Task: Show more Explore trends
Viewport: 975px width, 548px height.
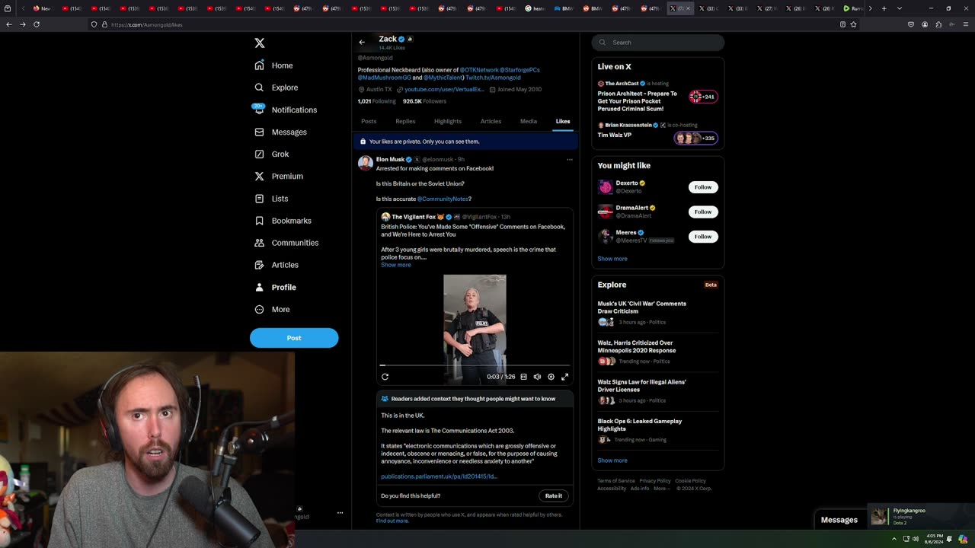Action: pos(612,460)
